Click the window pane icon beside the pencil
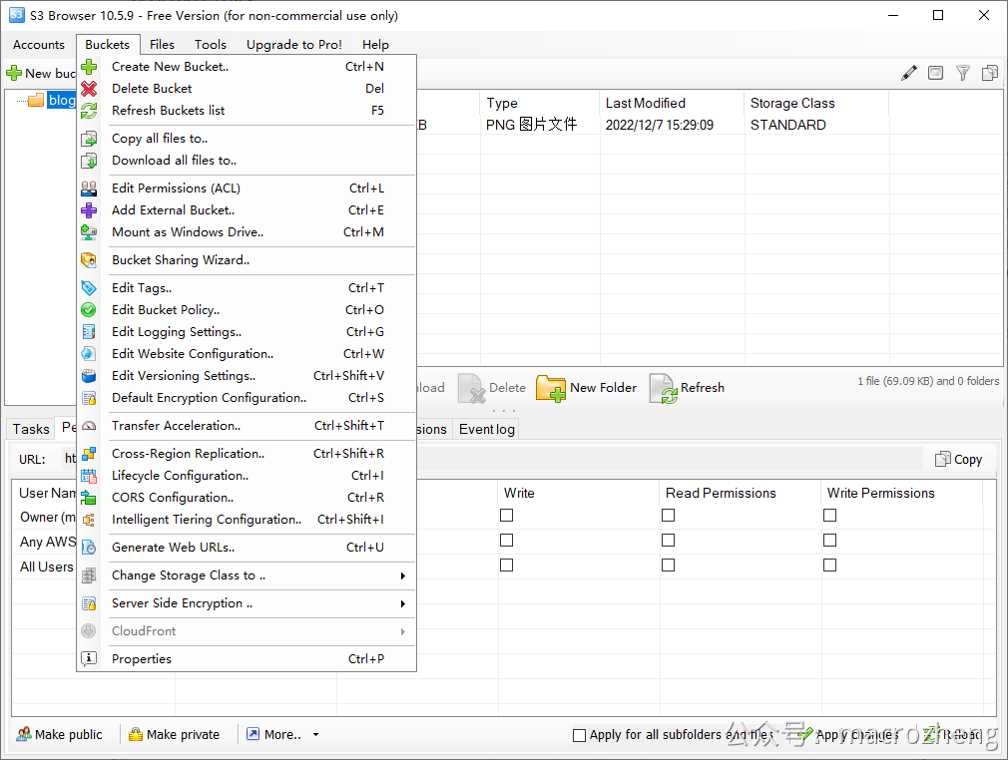Viewport: 1008px width, 760px height. tap(936, 73)
